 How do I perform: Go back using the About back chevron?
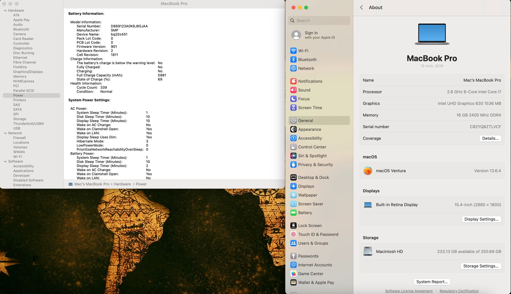tap(362, 7)
